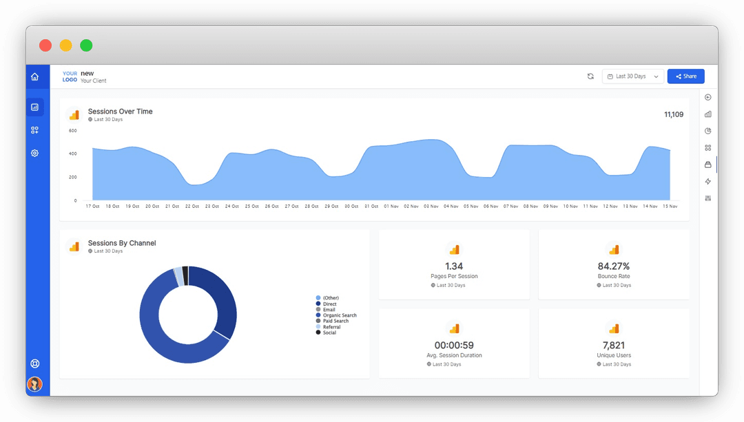Image resolution: width=744 pixels, height=422 pixels.
Task: Click the Share button
Action: point(685,76)
